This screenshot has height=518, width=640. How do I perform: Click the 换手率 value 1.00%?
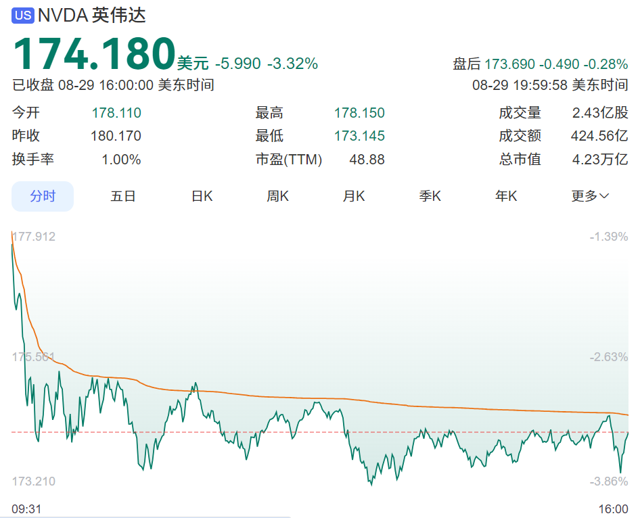tap(121, 160)
